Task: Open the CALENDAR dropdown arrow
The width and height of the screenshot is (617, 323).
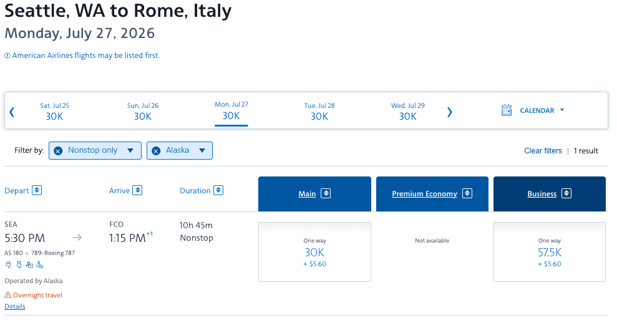Action: tap(562, 110)
